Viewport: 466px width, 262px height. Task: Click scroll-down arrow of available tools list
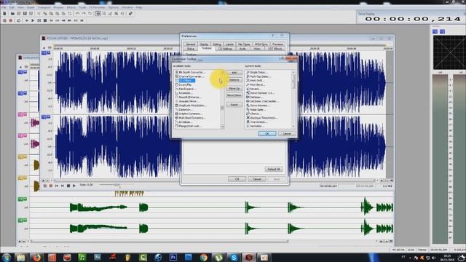[222, 127]
